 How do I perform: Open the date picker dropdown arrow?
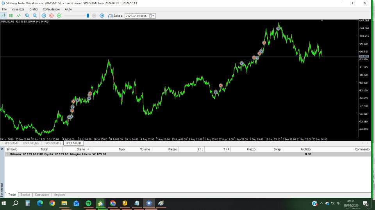click(x=153, y=16)
